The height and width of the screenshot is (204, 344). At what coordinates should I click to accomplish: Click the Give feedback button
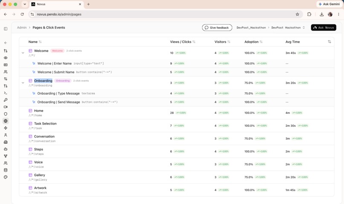[x=217, y=28]
